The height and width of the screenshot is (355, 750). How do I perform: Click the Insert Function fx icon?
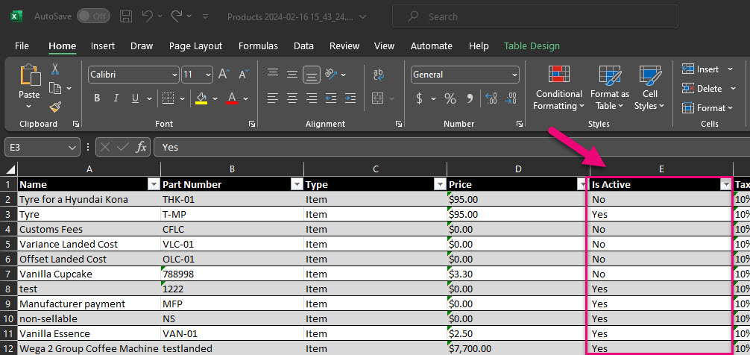point(141,148)
